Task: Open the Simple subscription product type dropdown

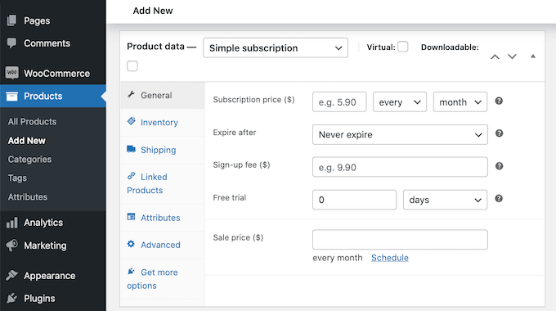Action: [x=276, y=47]
